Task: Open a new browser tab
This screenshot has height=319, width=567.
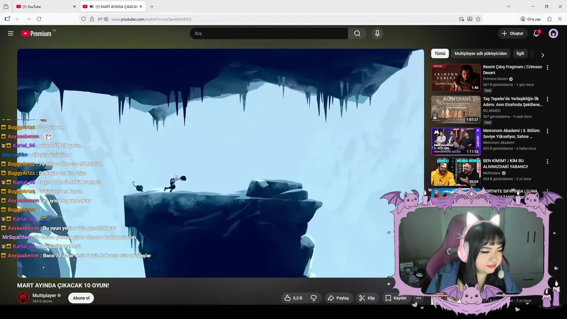Action: [152, 7]
